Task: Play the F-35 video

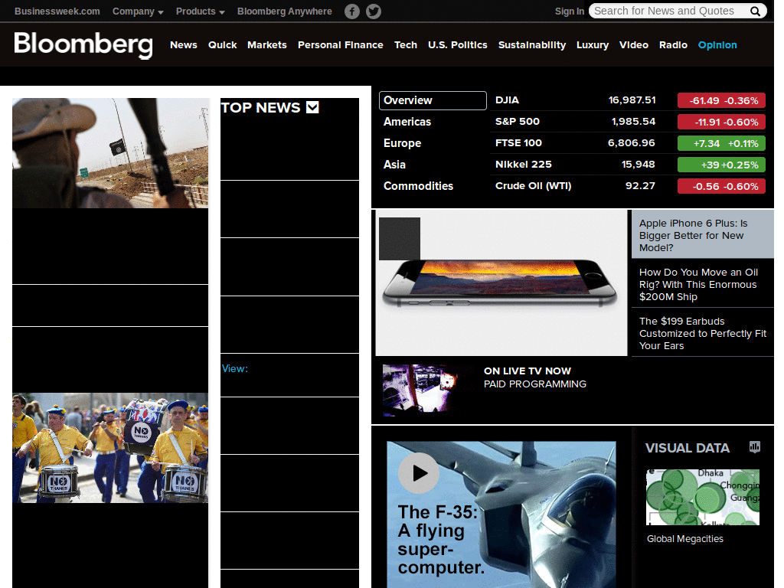Action: (x=419, y=473)
